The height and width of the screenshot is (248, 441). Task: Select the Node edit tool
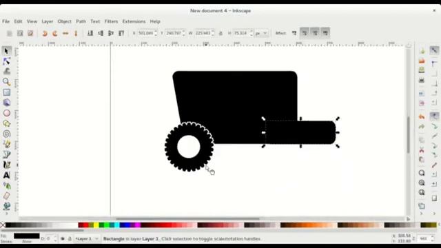pos(6,61)
